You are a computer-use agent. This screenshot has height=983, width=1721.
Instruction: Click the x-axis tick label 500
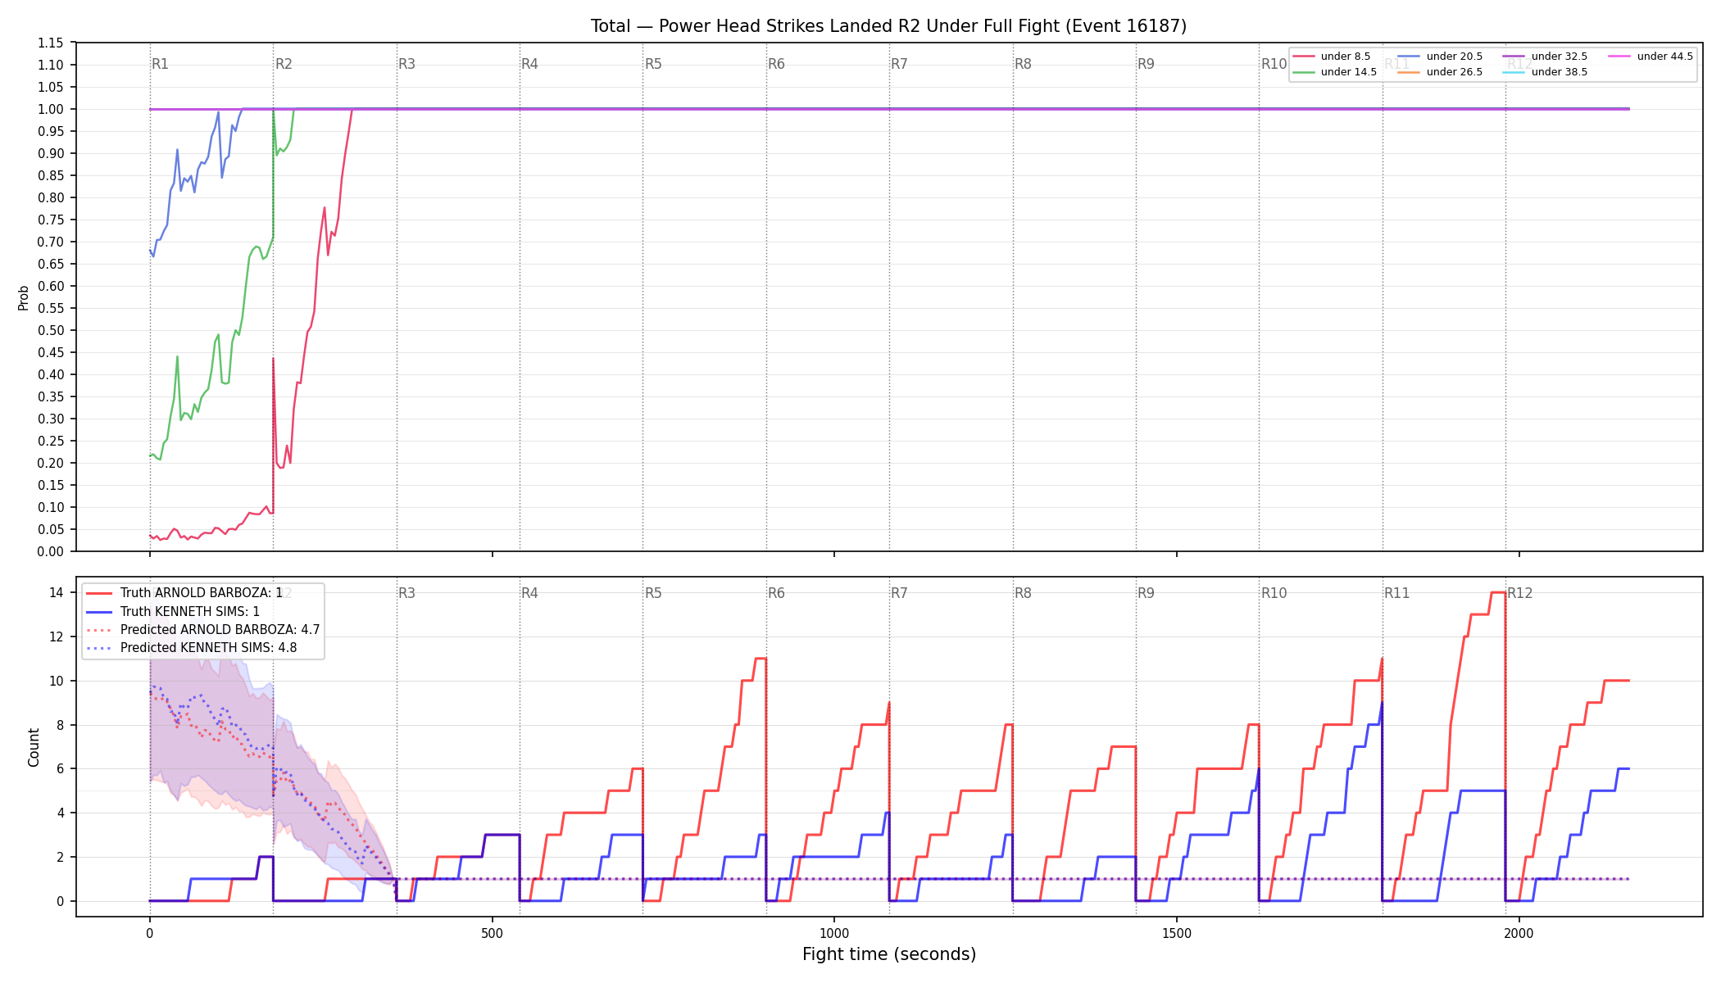click(492, 933)
